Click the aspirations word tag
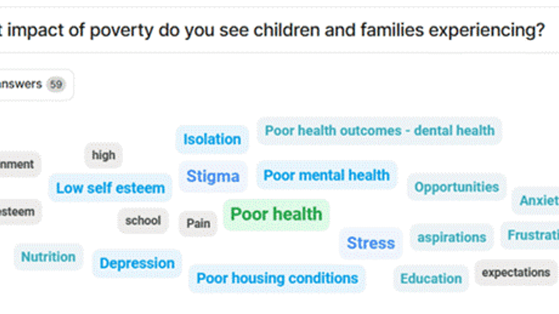The height and width of the screenshot is (314, 559). pyautogui.click(x=452, y=237)
